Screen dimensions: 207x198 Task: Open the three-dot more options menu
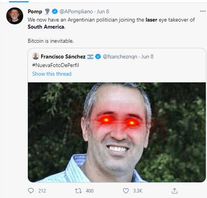click(x=203, y=11)
